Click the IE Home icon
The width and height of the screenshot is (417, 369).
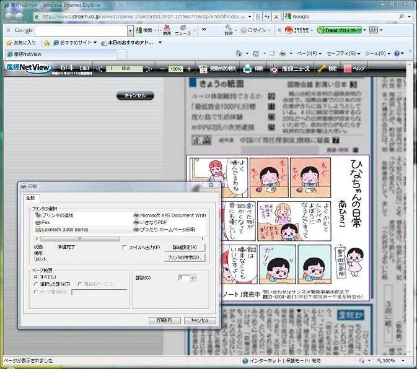pos(239,53)
